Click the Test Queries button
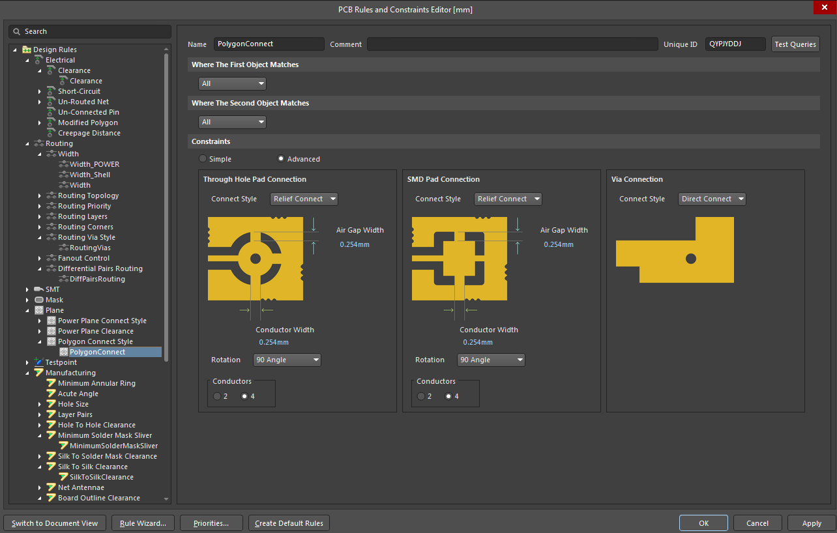This screenshot has width=837, height=533. (795, 44)
